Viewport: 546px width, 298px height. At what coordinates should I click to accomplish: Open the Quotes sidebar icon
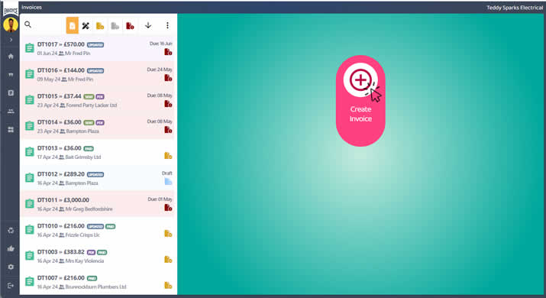coord(11,75)
